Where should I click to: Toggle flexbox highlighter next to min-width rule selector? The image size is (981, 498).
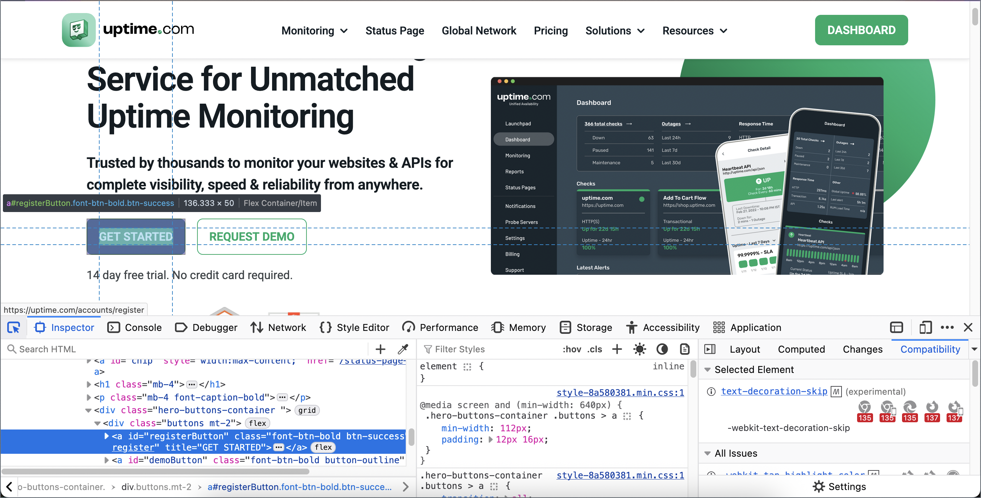point(627,416)
